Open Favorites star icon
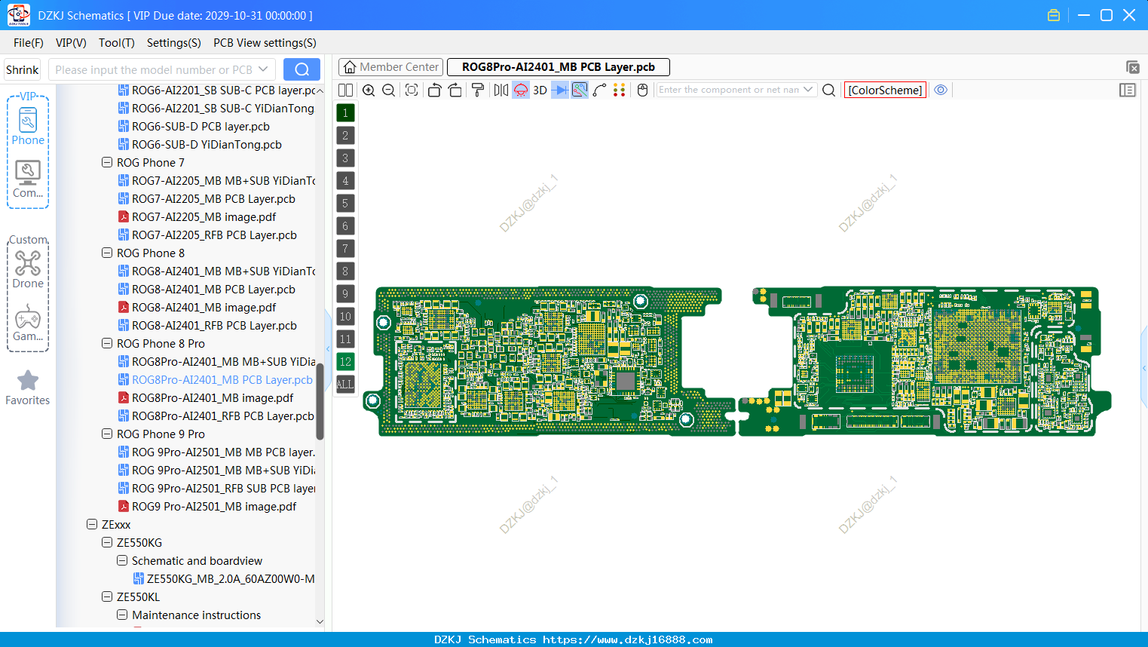Image resolution: width=1148 pixels, height=647 pixels. click(x=28, y=387)
